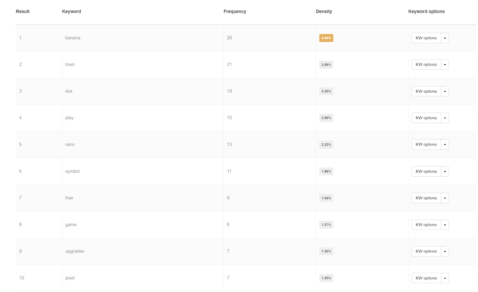478x292 pixels.
Task: Select the keyword cell reading symbol
Action: pos(72,171)
